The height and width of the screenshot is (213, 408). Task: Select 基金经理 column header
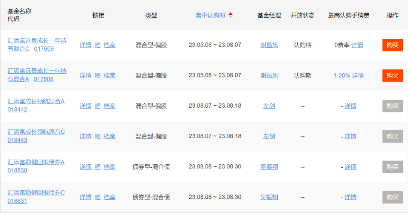tap(269, 15)
